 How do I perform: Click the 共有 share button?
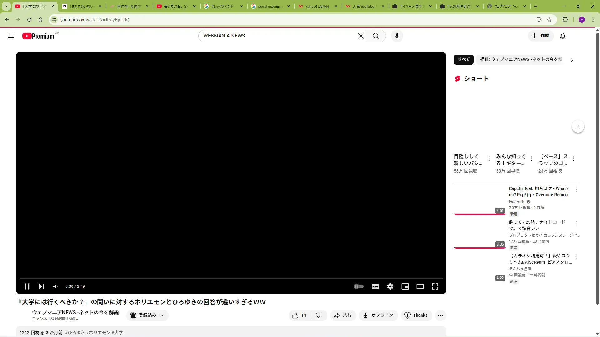[342, 315]
